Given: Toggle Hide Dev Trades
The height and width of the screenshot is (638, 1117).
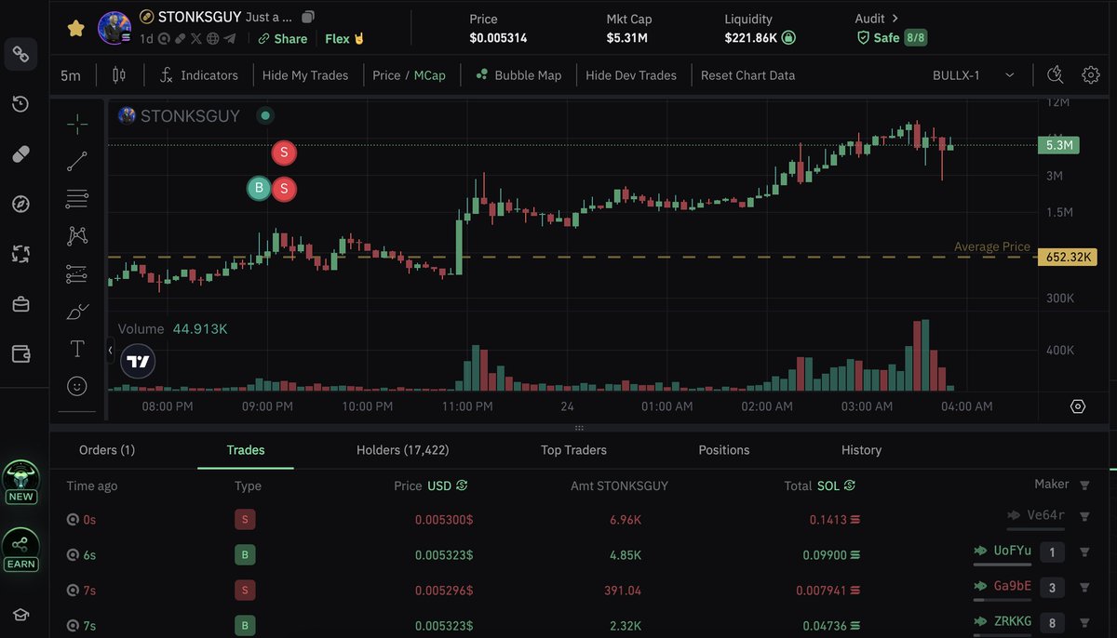Looking at the screenshot, I should tap(631, 75).
